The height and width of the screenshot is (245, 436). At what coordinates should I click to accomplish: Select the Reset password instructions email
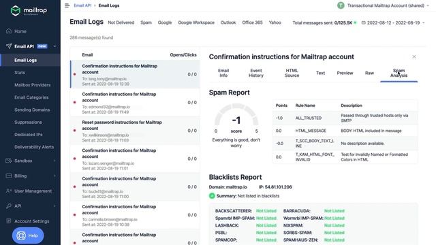click(135, 131)
